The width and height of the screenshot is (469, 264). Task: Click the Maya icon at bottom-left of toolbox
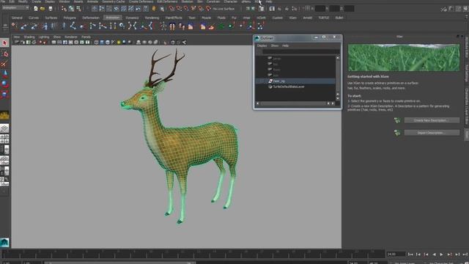pyautogui.click(x=4, y=243)
